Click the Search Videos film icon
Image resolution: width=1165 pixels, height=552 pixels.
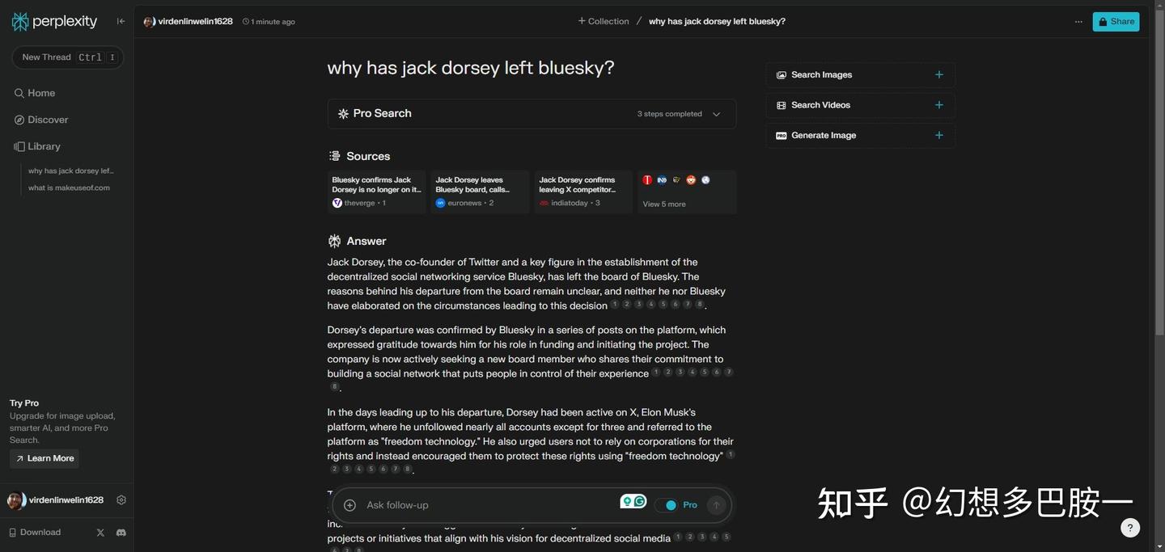[782, 105]
